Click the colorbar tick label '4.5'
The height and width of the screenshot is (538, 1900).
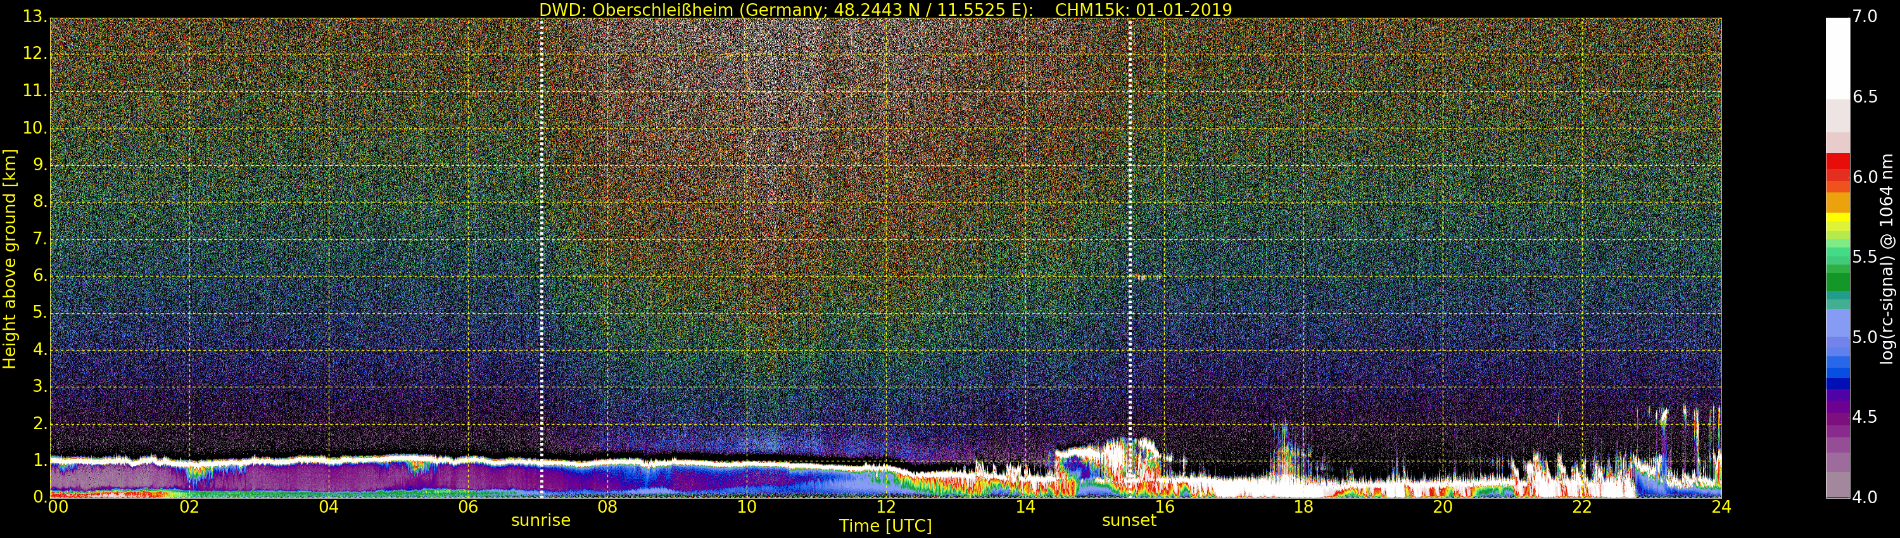click(1865, 416)
